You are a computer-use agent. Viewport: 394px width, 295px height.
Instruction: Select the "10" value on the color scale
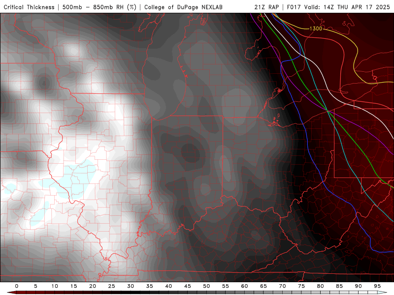55,286
